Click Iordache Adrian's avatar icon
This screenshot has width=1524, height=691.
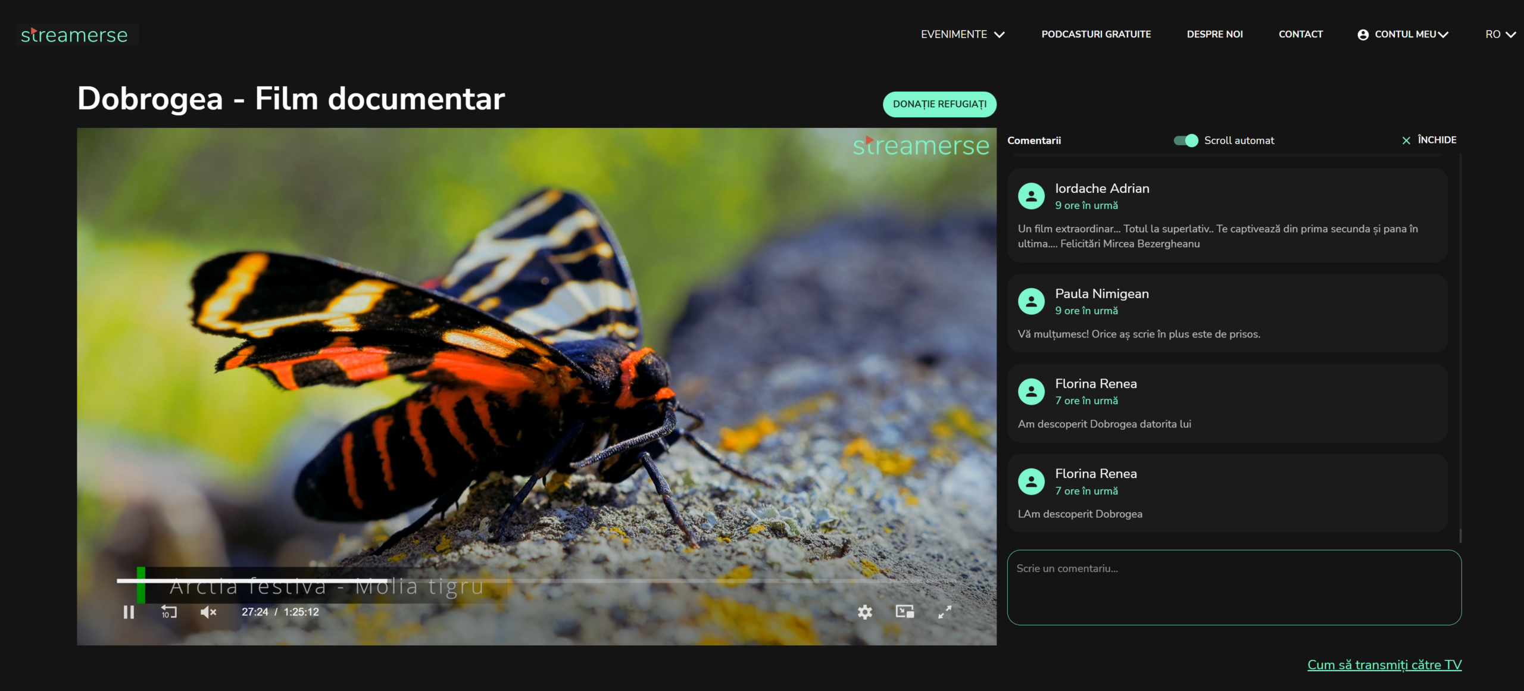click(x=1031, y=196)
